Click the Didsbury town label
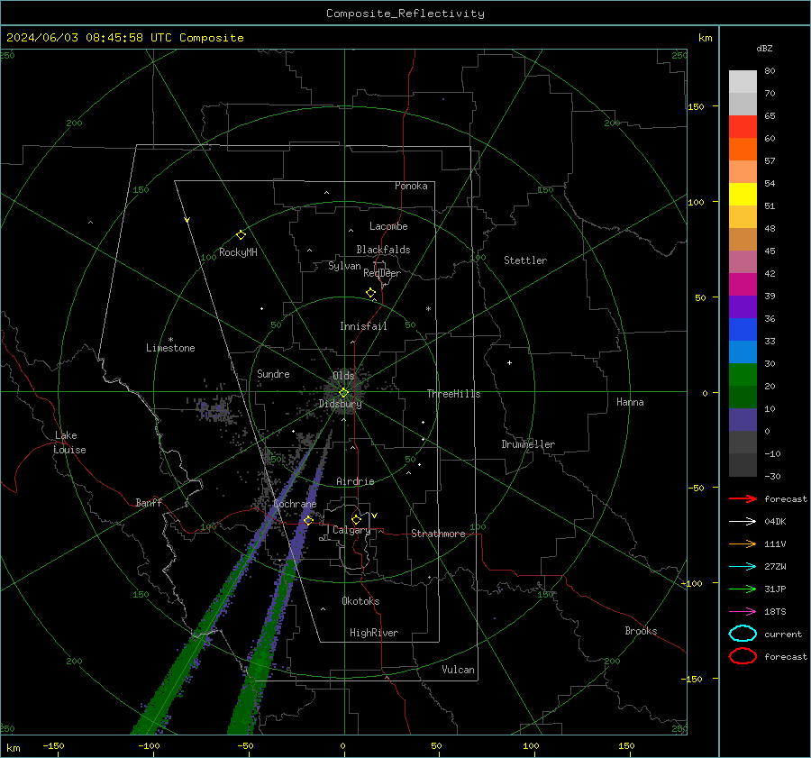 tap(341, 404)
